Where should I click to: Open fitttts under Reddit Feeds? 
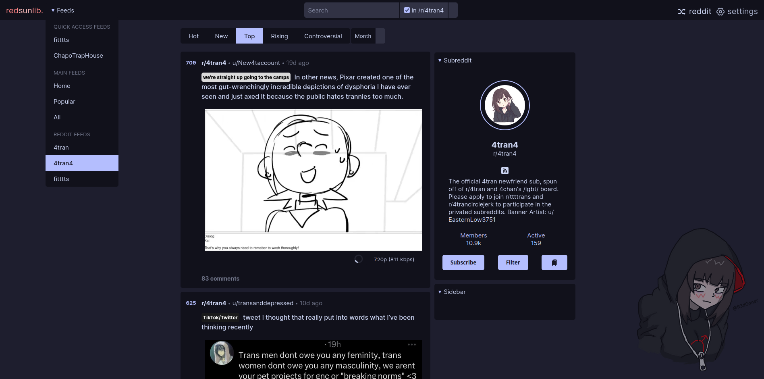pos(82,179)
